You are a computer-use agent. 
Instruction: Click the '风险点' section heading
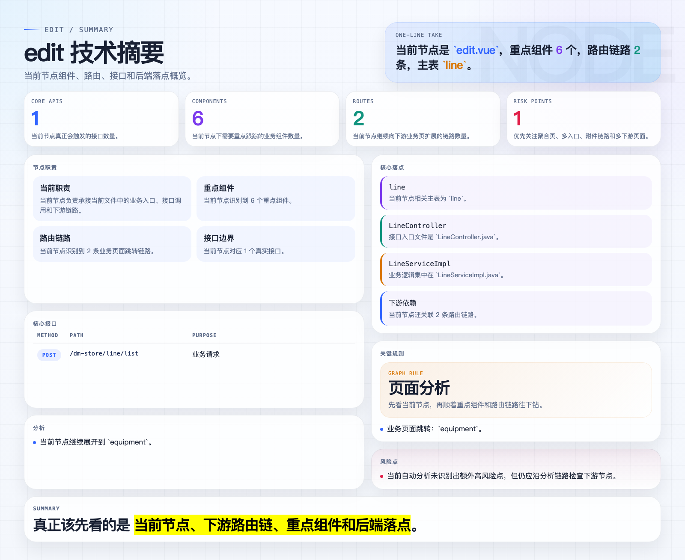click(x=389, y=462)
